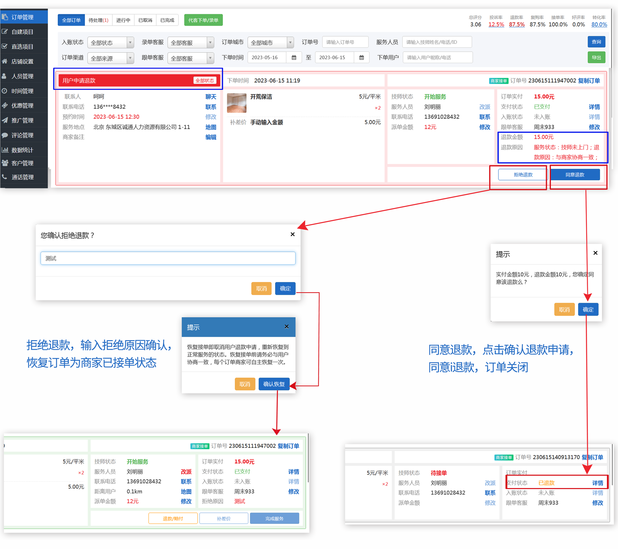Image resolution: width=618 pixels, height=549 pixels.
Task: Click the 推广管理 paper plane icon
Action: [x=5, y=120]
